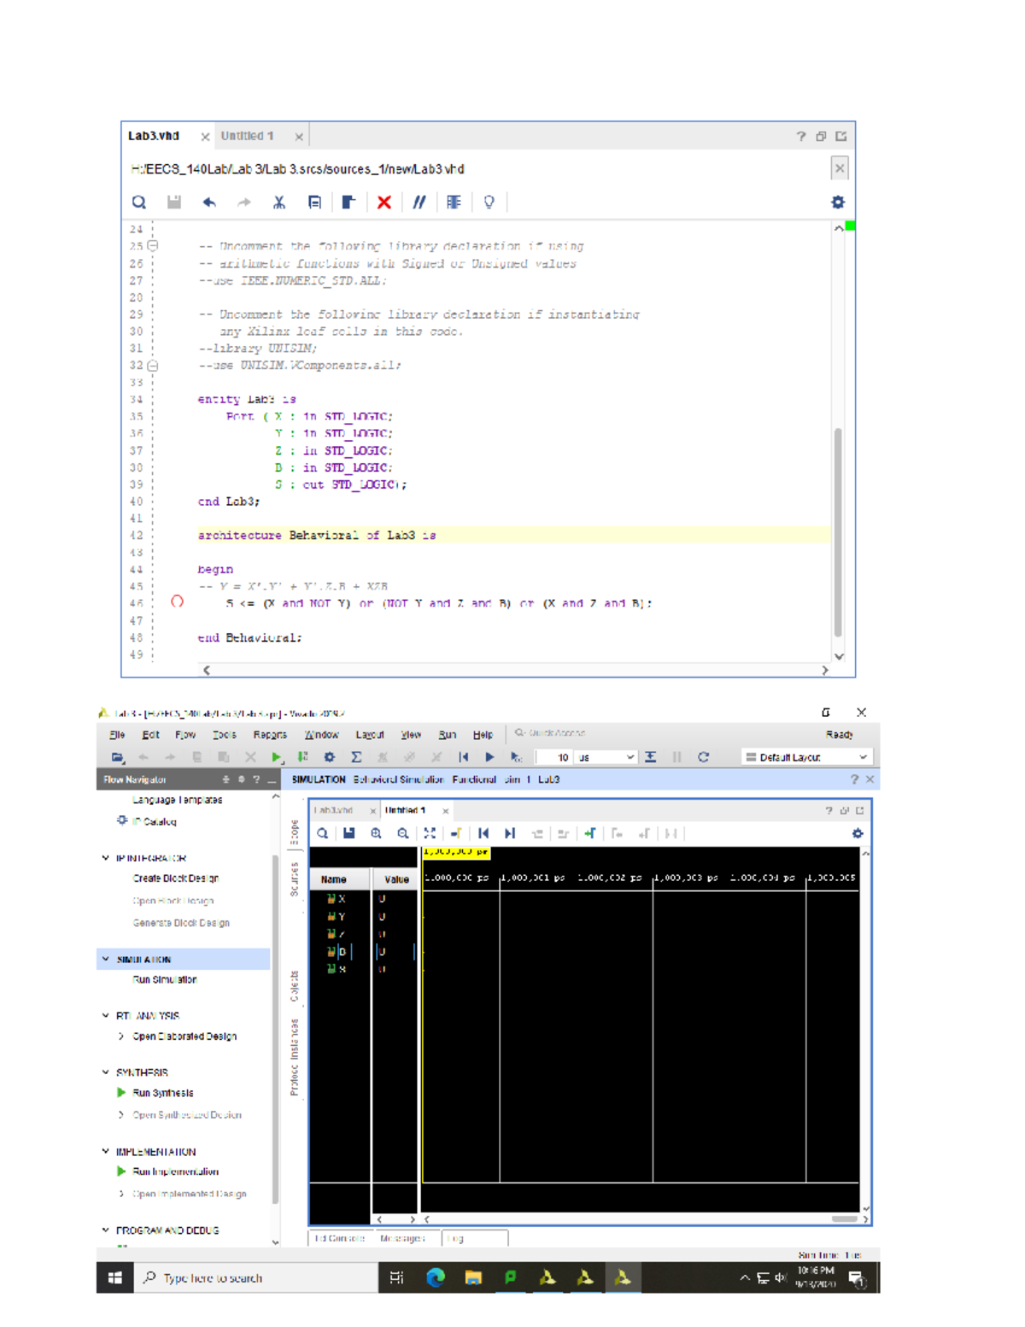Switch to the Untitled 1 waveform tab

coord(407,810)
